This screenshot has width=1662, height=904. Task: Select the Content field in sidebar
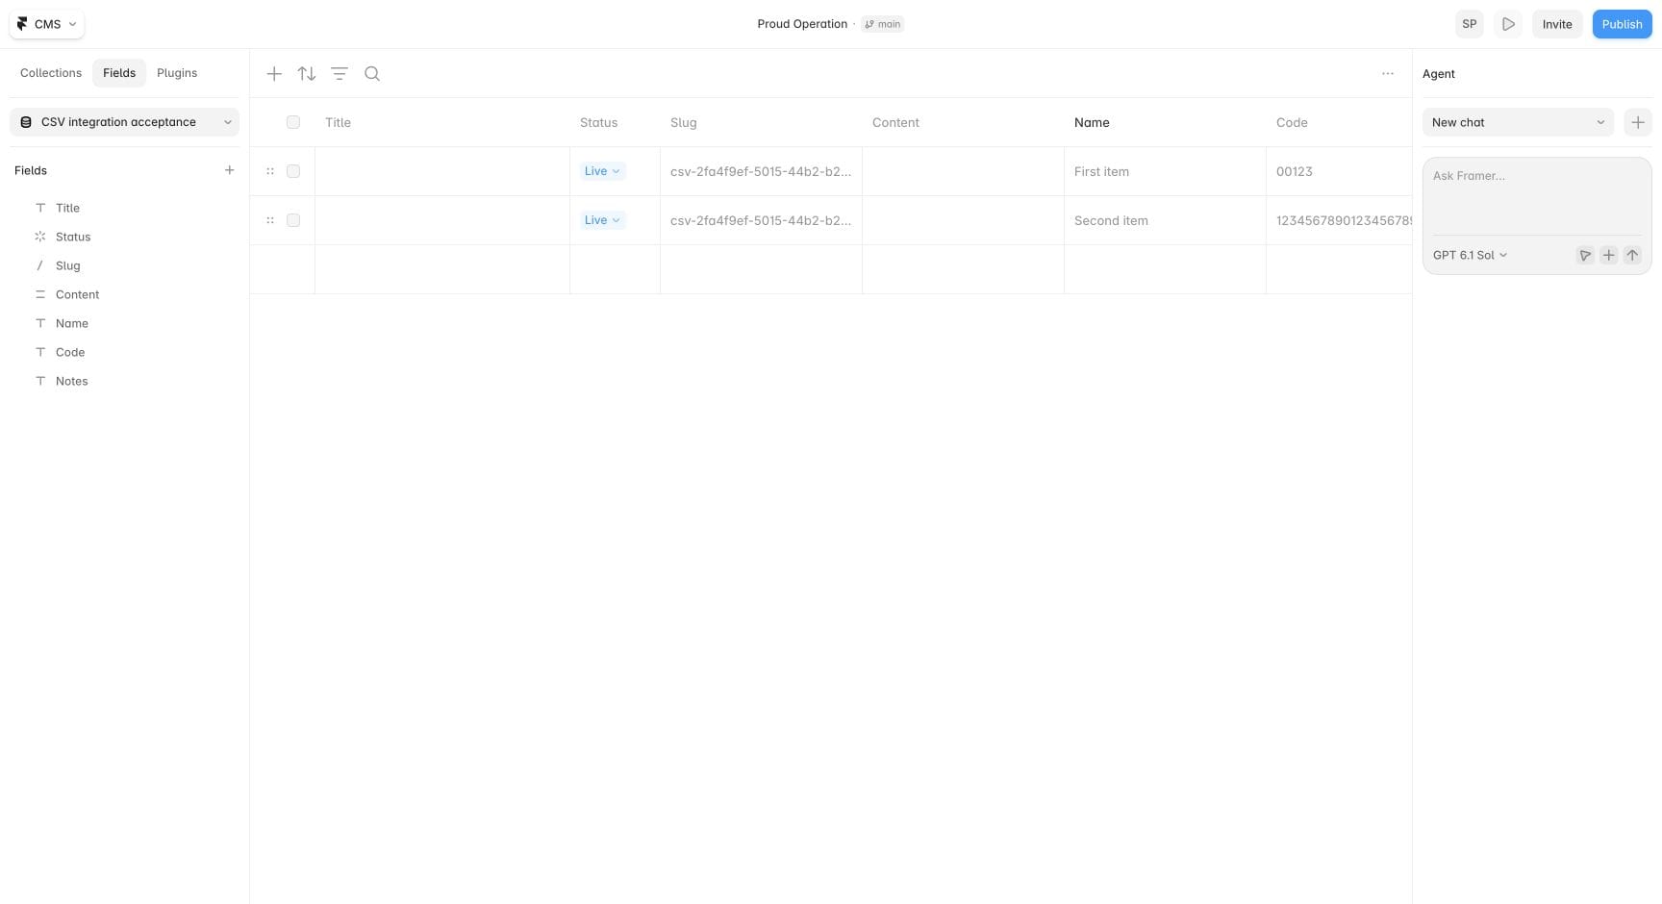(x=124, y=294)
